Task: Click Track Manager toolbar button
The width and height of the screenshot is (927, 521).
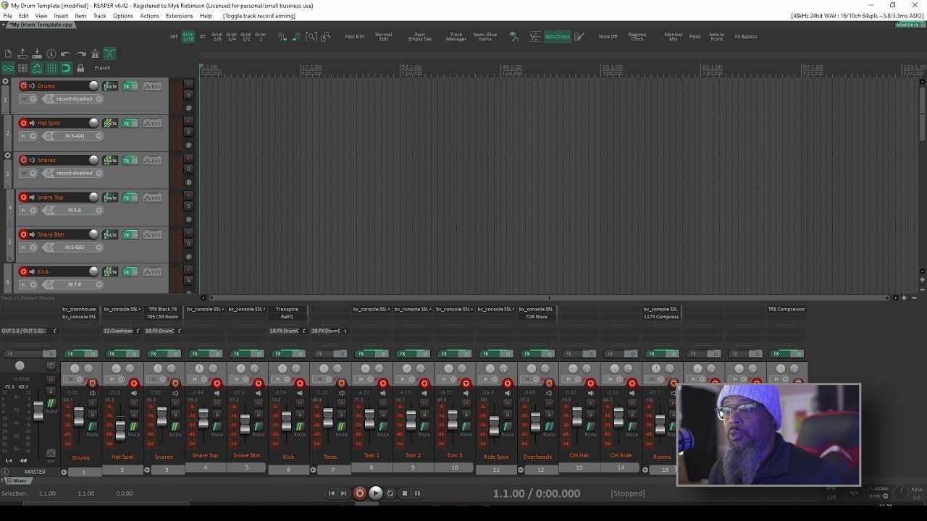Action: pyautogui.click(x=456, y=36)
